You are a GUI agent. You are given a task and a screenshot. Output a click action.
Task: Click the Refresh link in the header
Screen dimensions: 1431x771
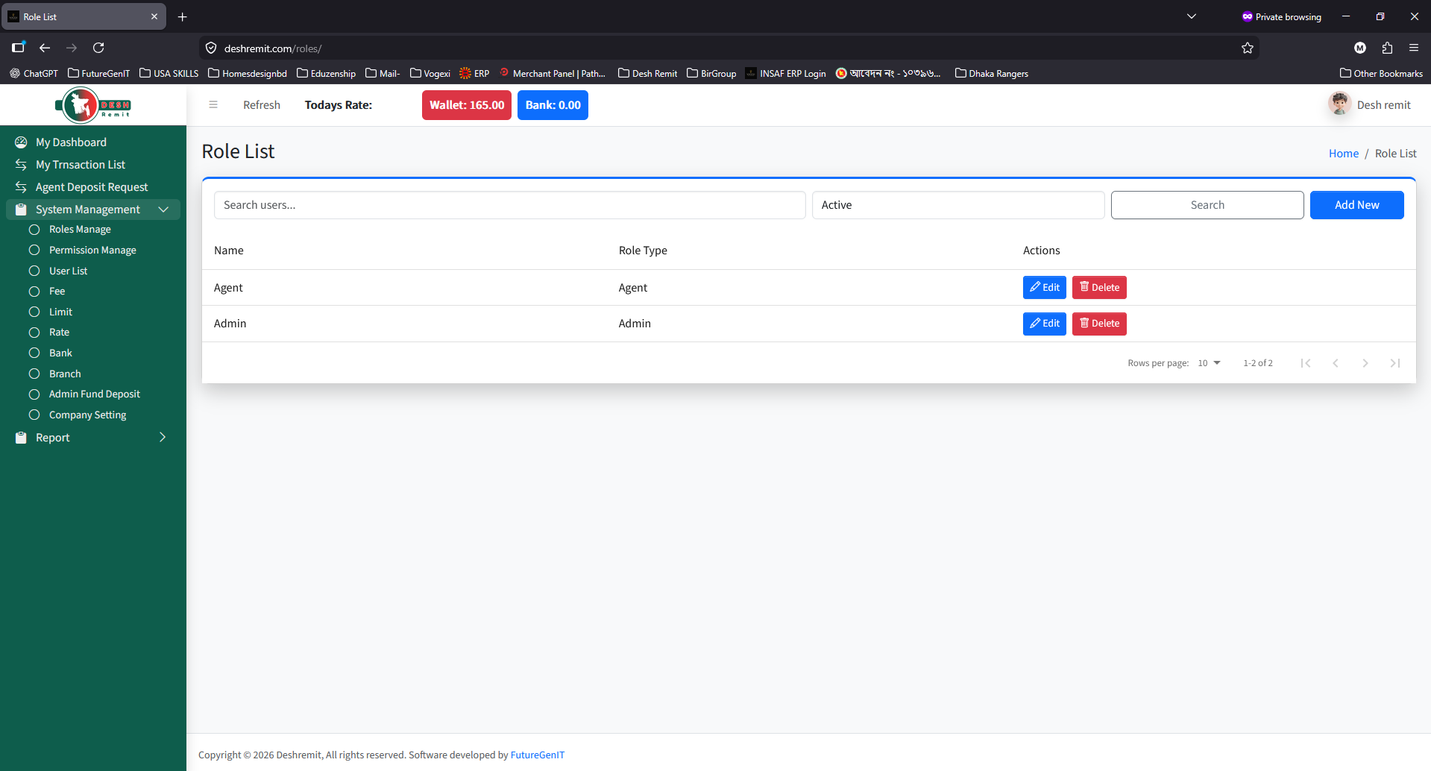(x=262, y=105)
